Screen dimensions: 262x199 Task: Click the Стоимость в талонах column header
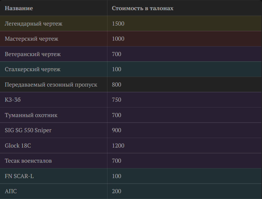[143, 8]
